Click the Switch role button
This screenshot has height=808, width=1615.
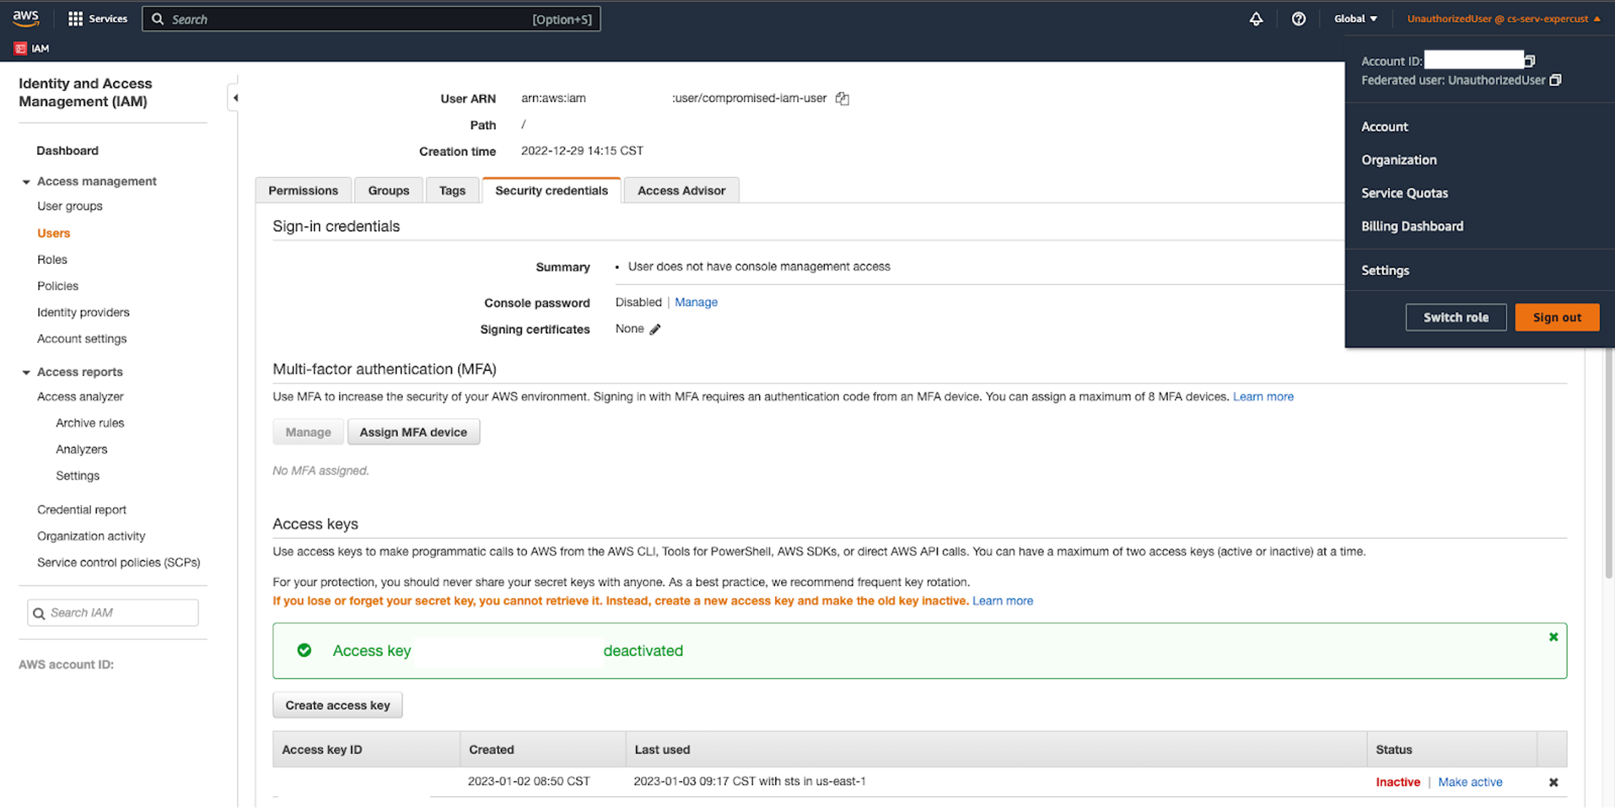1456,317
